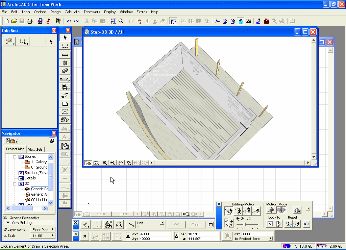This screenshot has height=250, width=346.
Task: Toggle the suspend groups button
Action: 108,225
